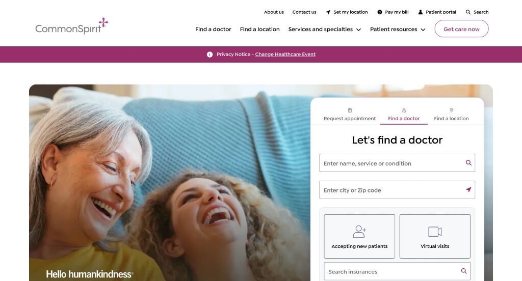Select the Find a doctor tab

(404, 115)
